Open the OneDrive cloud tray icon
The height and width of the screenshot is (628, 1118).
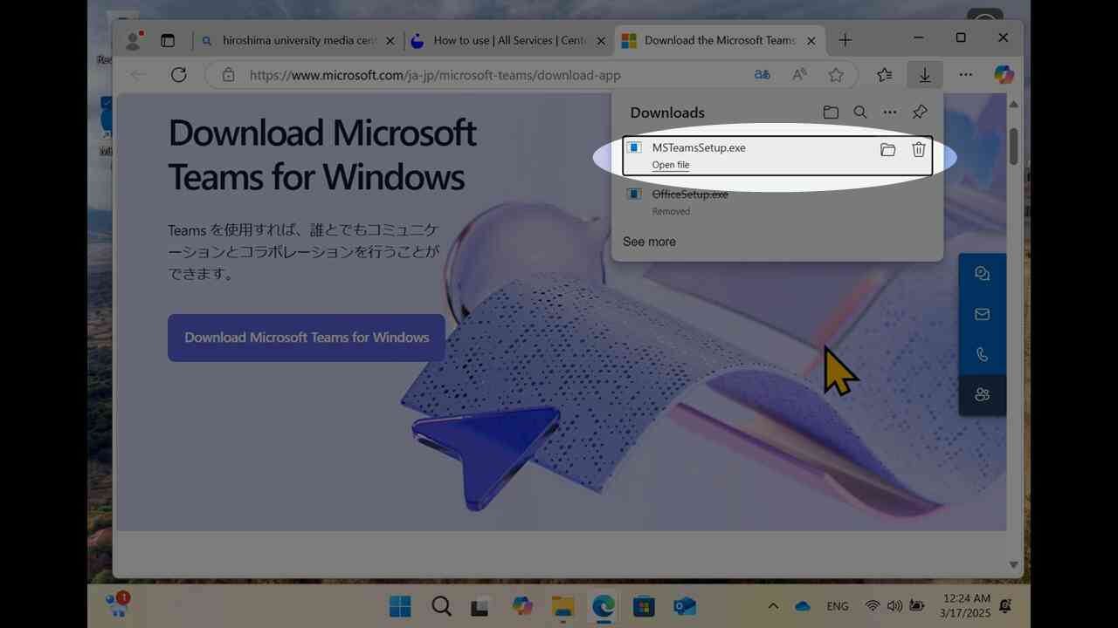point(803,606)
